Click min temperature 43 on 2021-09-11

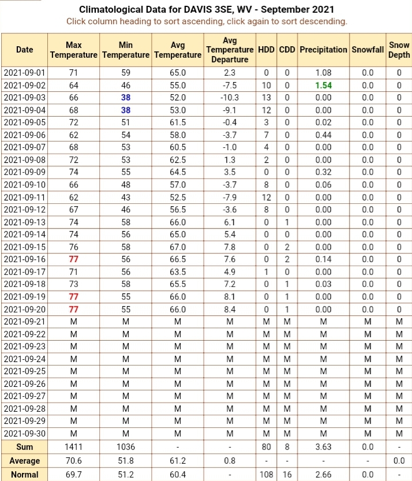point(126,197)
